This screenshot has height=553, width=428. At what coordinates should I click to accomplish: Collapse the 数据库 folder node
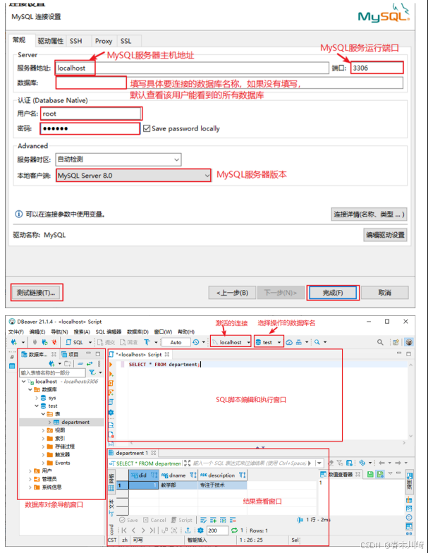click(30, 389)
